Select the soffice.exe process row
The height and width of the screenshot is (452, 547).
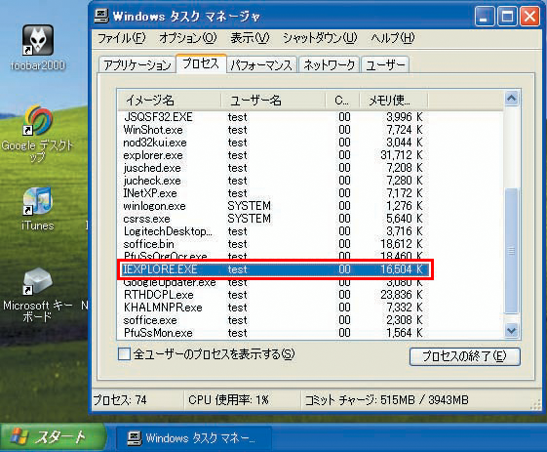(274, 320)
